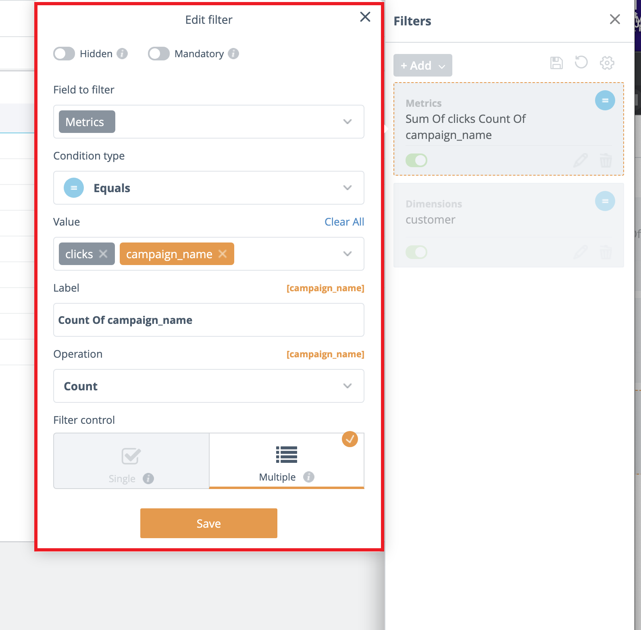Click the reset filters circular arrow icon
This screenshot has width=641, height=630.
(581, 62)
